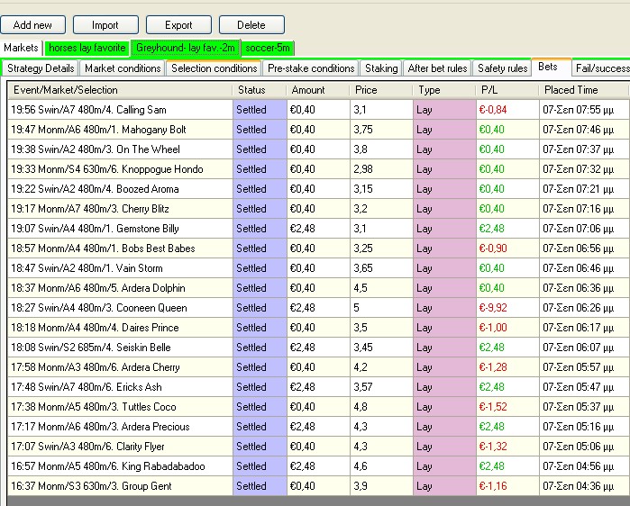Viewport: 630px width, 506px height.
Task: Open the Safety rules tab
Action: point(503,68)
